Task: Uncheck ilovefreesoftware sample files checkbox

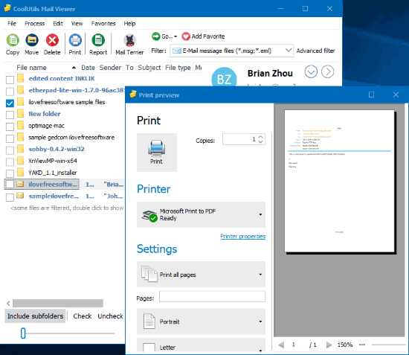Action: 10,103
